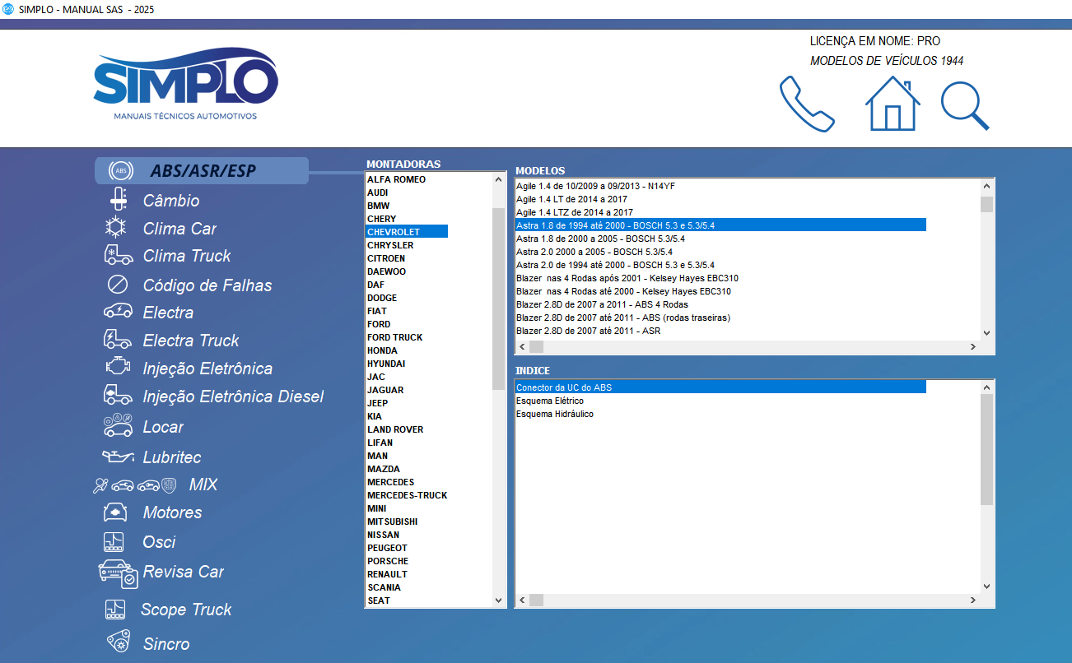Open the Revisa Car module
The image size is (1072, 663).
(119, 572)
